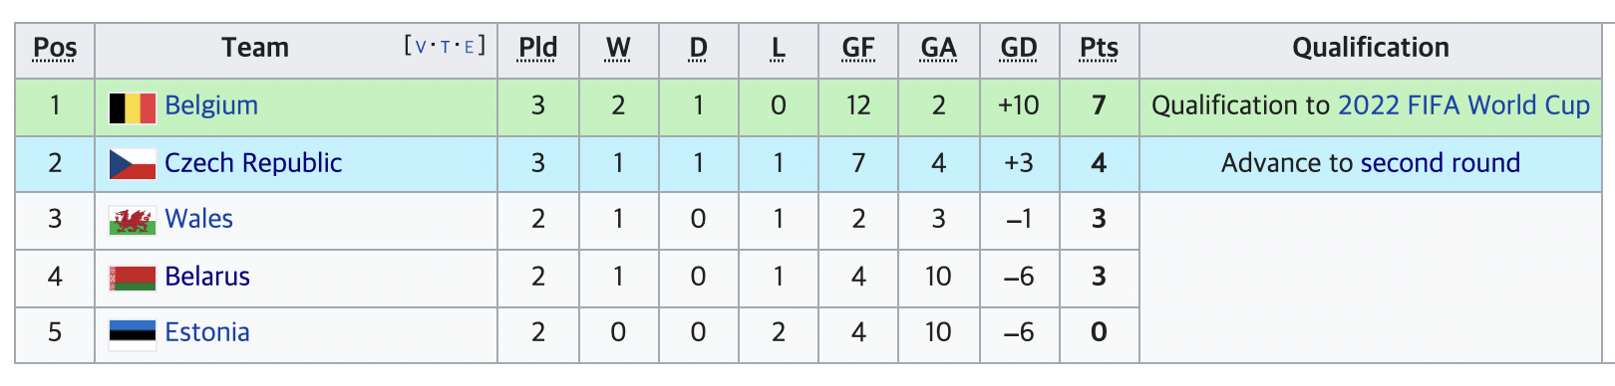Click the Pos column header abbreviation
This screenshot has height=386, width=1615.
coord(55,48)
